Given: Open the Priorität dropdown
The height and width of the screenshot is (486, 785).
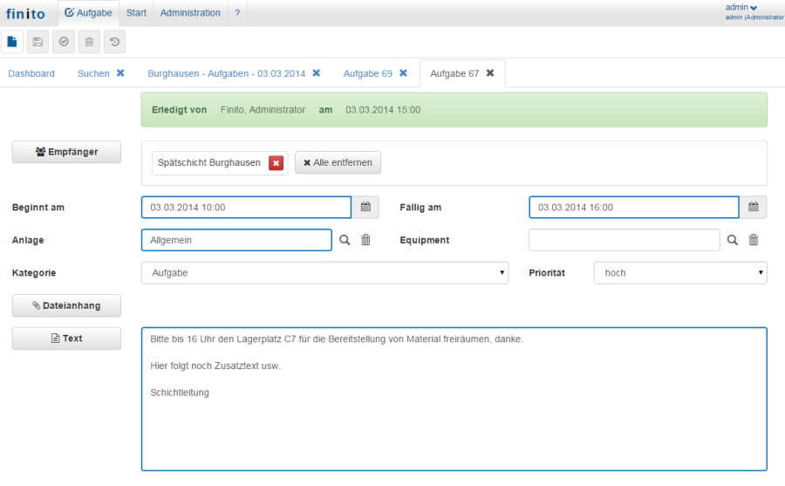Looking at the screenshot, I should coord(680,273).
